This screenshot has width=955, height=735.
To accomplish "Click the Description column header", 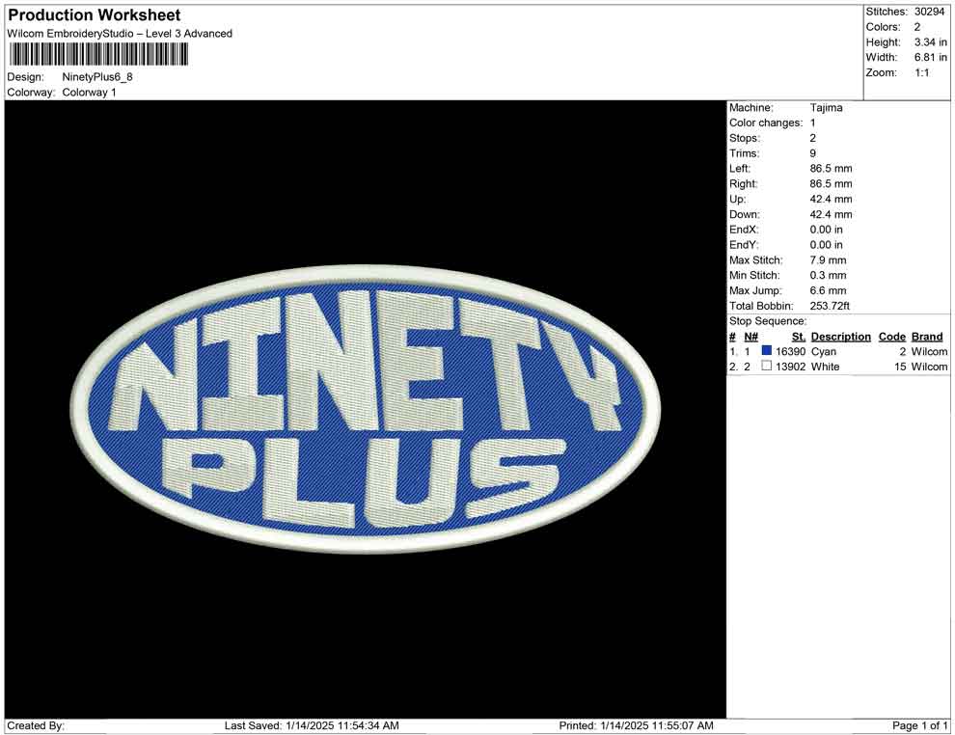I will tap(840, 337).
